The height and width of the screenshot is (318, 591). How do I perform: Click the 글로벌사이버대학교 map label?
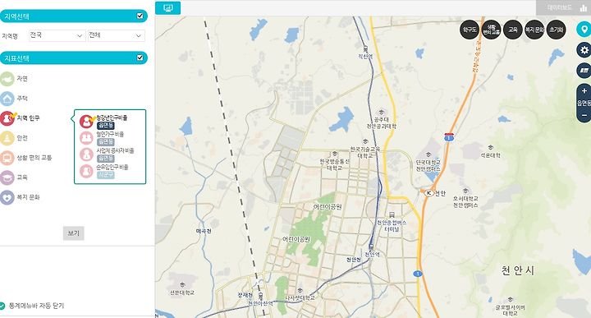(x=510, y=311)
